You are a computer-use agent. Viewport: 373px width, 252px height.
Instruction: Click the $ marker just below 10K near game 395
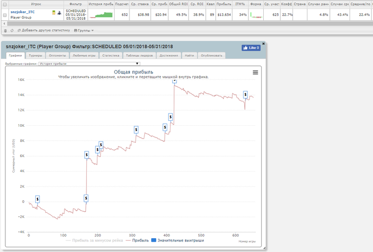pyautogui.click(x=165, y=127)
